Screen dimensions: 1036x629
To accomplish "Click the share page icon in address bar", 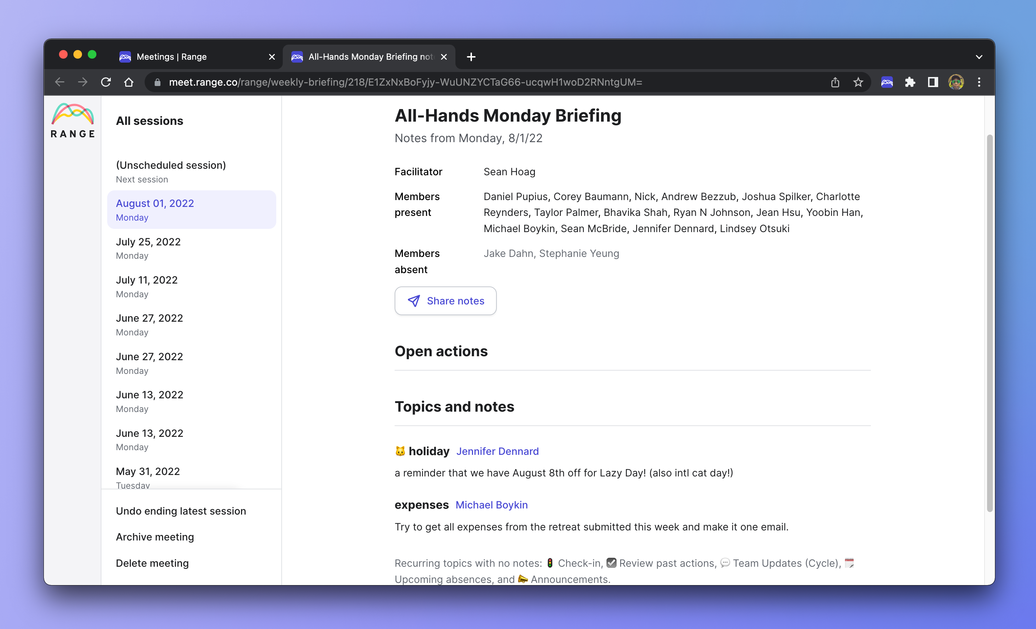I will point(835,82).
